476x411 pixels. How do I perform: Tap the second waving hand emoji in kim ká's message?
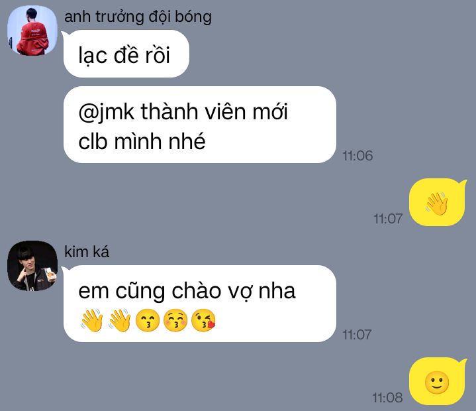click(x=120, y=320)
